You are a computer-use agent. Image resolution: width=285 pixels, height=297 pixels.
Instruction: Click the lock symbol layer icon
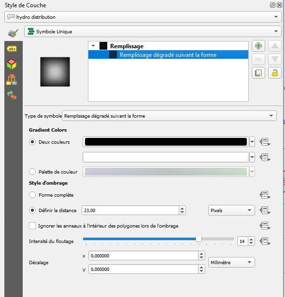[x=274, y=73]
